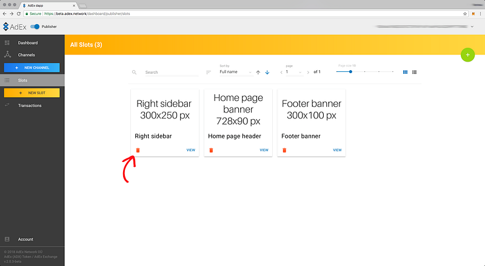Open Dashboard from the sidebar
485x266 pixels.
tap(32, 42)
